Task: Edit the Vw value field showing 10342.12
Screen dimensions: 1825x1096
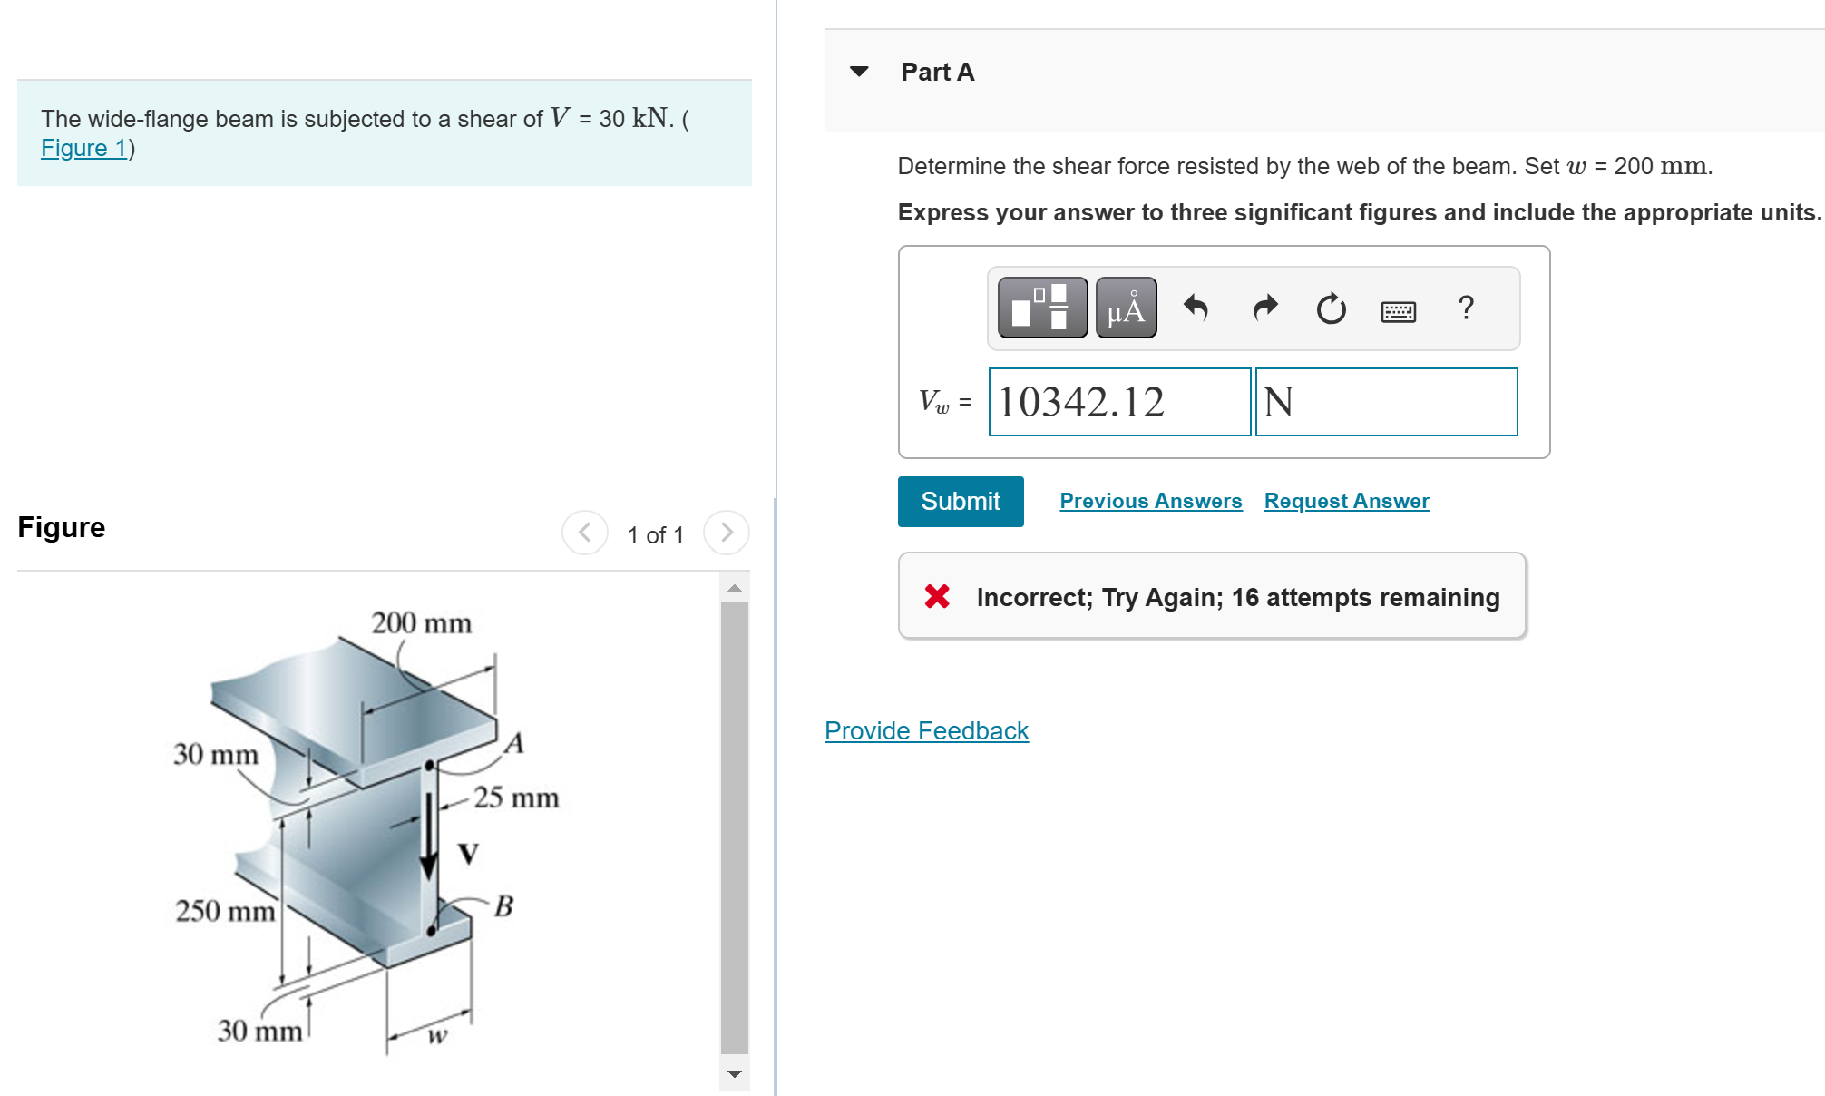Action: point(1118,402)
